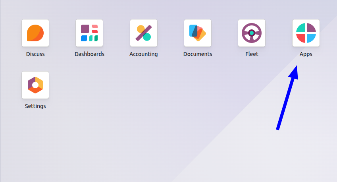Launch the Accounting app icon
337x182 pixels.
click(144, 33)
